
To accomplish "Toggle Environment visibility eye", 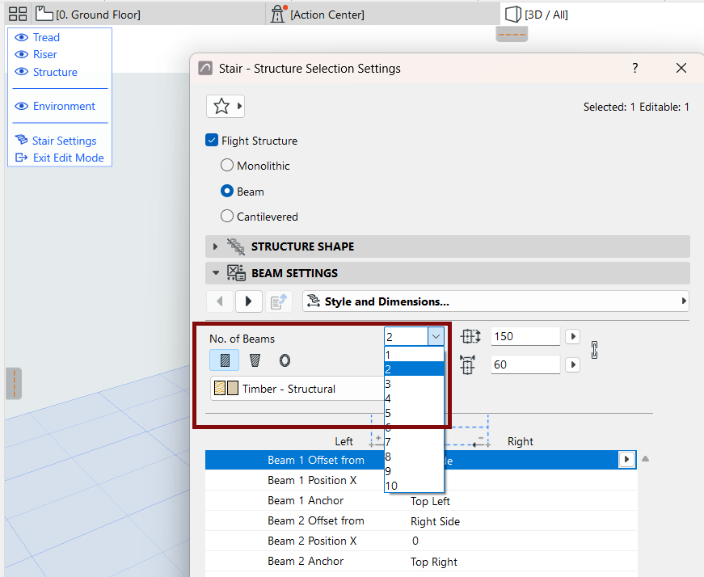I will (21, 106).
